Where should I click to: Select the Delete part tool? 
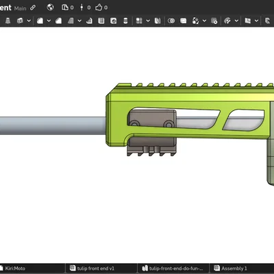(x=214, y=21)
